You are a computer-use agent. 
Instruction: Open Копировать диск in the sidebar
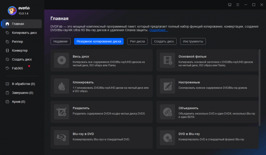click(x=24, y=33)
